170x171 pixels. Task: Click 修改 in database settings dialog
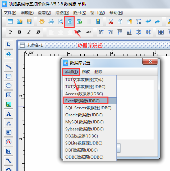click(x=86, y=72)
